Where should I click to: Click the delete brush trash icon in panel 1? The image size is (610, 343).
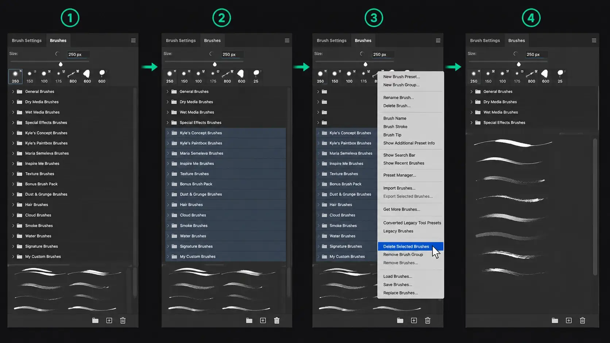pyautogui.click(x=123, y=320)
